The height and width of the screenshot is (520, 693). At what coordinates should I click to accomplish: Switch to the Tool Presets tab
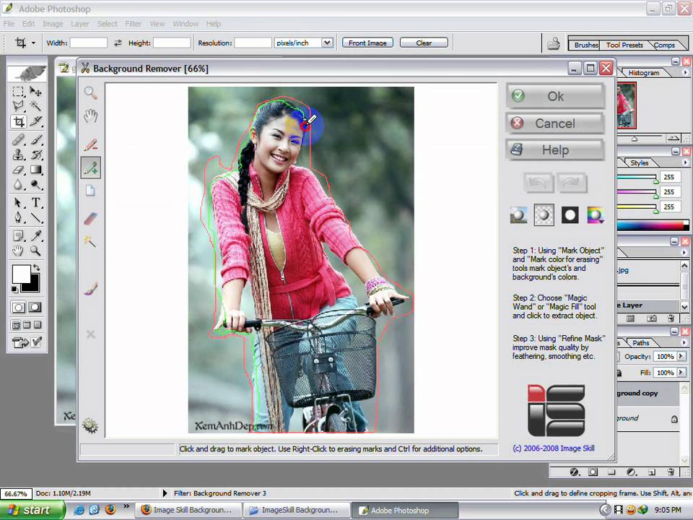point(624,45)
